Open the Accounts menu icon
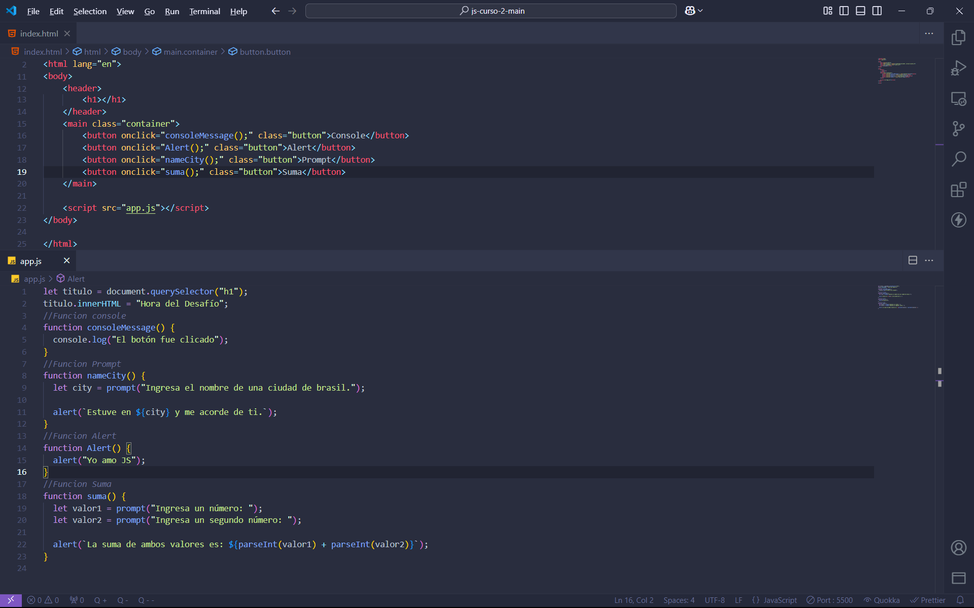 click(x=958, y=548)
